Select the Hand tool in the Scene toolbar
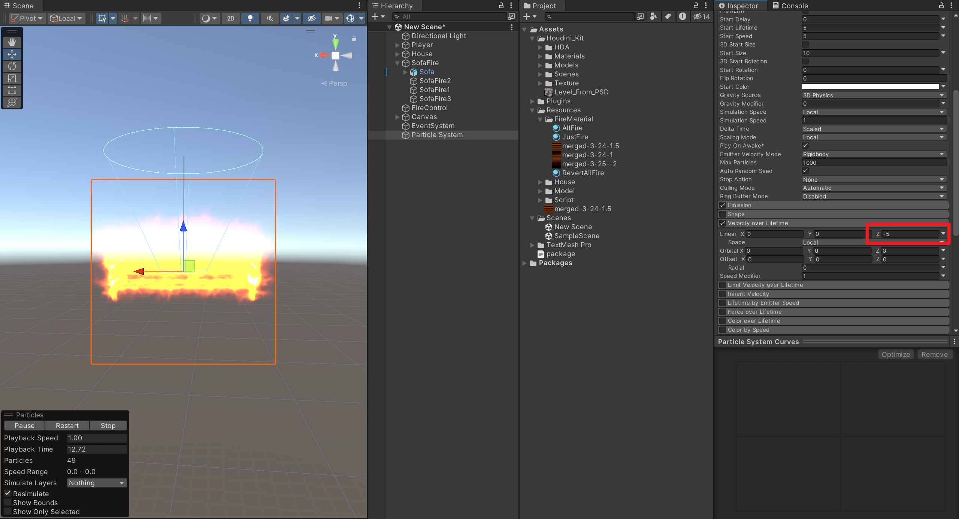Viewport: 959px width, 519px height. (12, 42)
